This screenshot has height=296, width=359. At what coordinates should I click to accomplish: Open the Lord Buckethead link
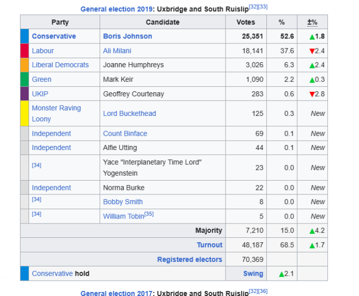pyautogui.click(x=129, y=113)
